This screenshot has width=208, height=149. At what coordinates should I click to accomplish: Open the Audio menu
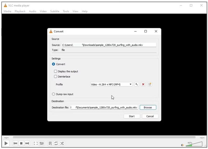click(x=32, y=11)
